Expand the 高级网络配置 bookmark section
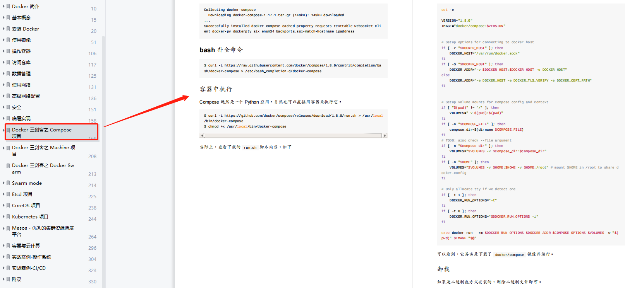This screenshot has height=288, width=637. [x=3, y=96]
